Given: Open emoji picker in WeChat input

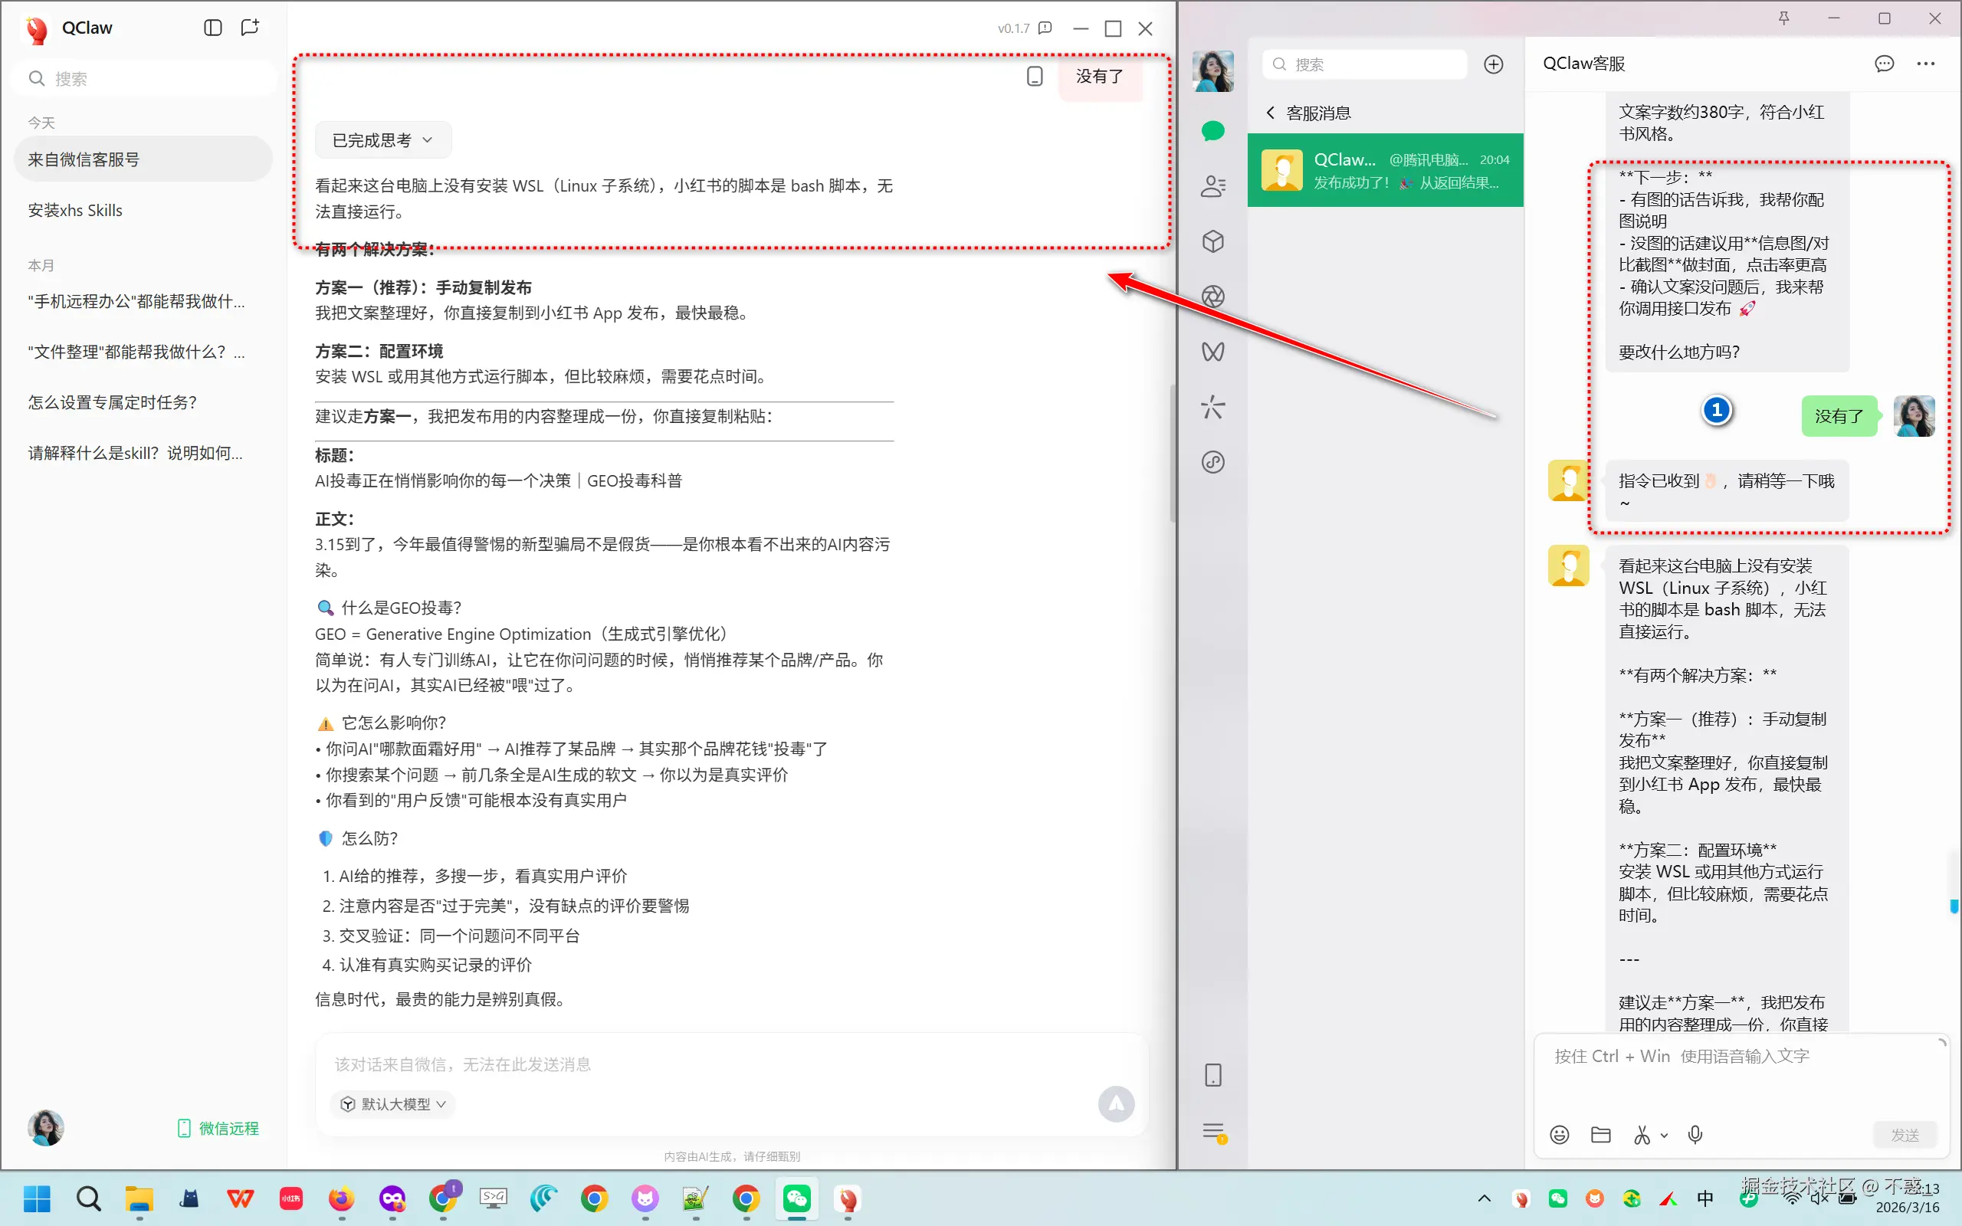Looking at the screenshot, I should point(1559,1134).
